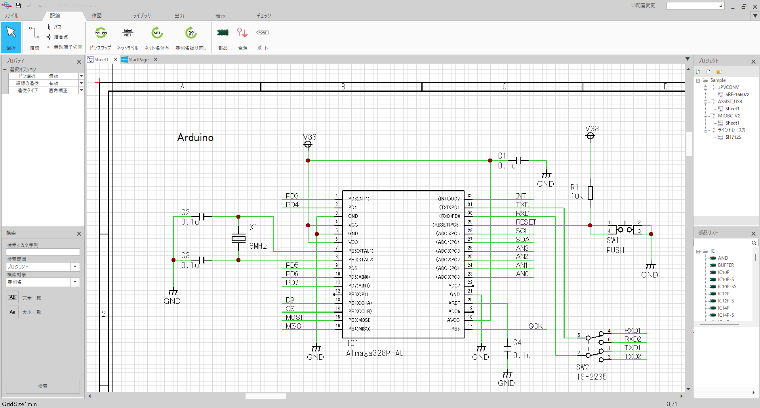Open the ピンスワップ pin swap tool
Viewport: 760px width, 408px height.
tap(100, 38)
